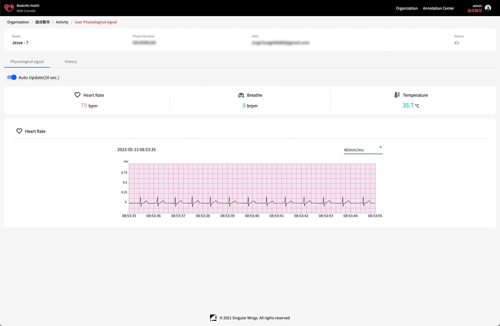The height and width of the screenshot is (326, 500).
Task: Click the 08:53:40 time axis label
Action: click(252, 216)
